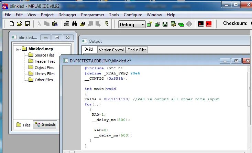Minimize the blinkled.c editor window
This screenshot has height=153, width=252.
click(225, 61)
